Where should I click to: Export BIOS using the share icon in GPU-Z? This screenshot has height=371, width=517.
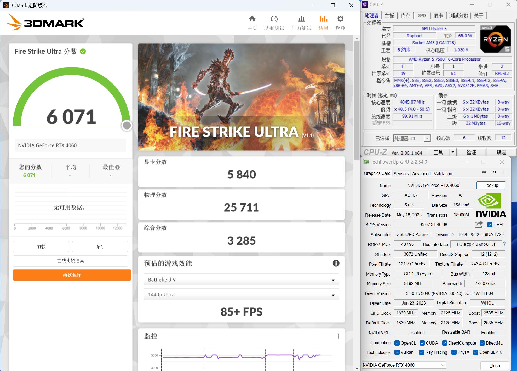478,224
